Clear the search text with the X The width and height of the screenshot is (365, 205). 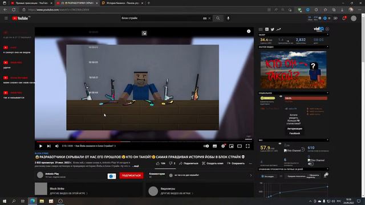pos(209,18)
